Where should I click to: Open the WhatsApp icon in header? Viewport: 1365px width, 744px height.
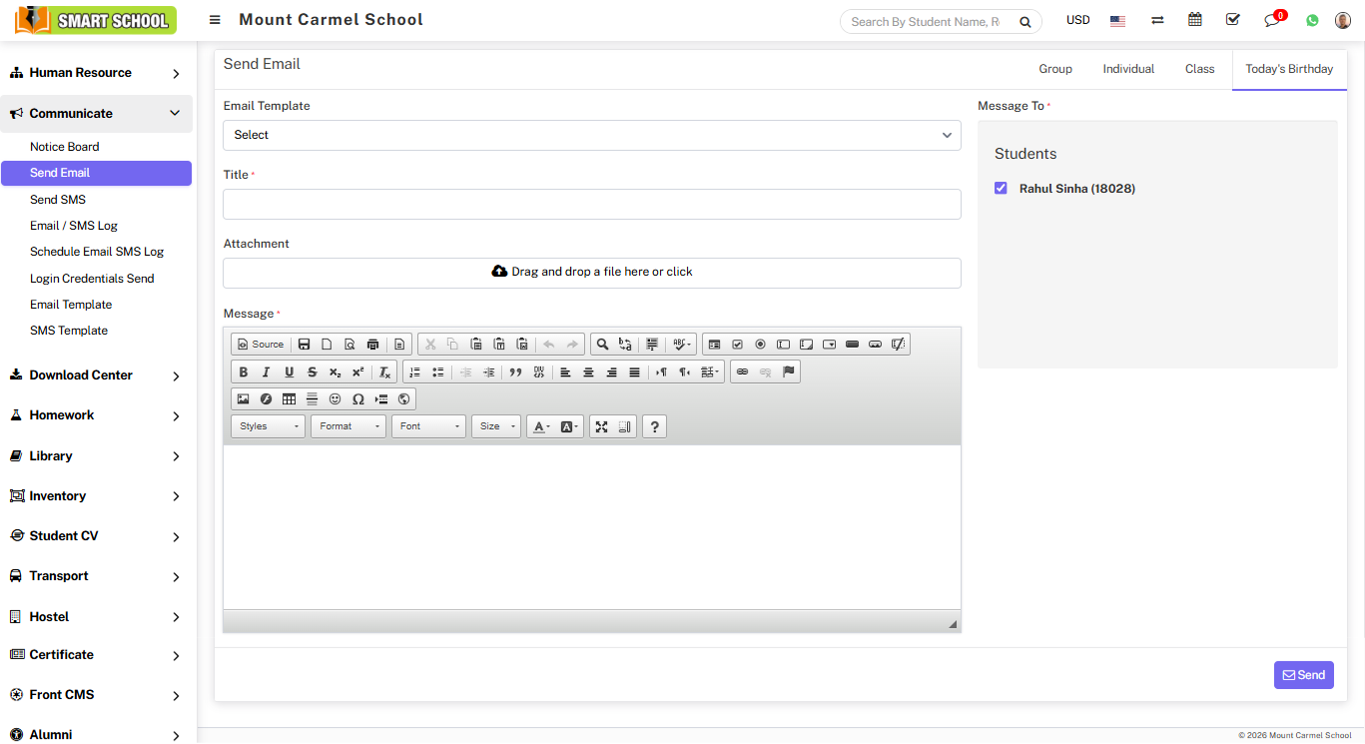[1312, 21]
